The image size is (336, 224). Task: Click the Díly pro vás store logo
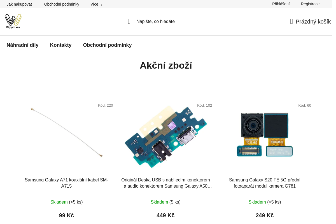tap(13, 21)
